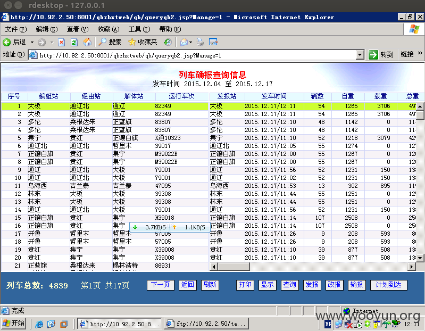Open Mail icon dropdown arrow
The height and width of the screenshot is (331, 425).
[190, 42]
